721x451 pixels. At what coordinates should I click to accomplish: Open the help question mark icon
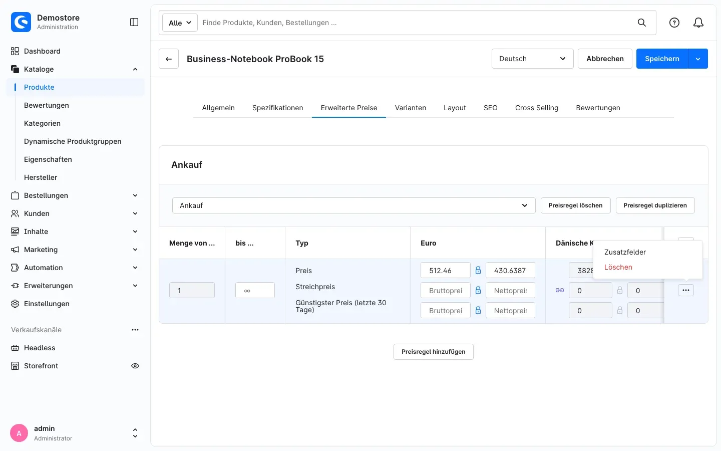pos(674,23)
